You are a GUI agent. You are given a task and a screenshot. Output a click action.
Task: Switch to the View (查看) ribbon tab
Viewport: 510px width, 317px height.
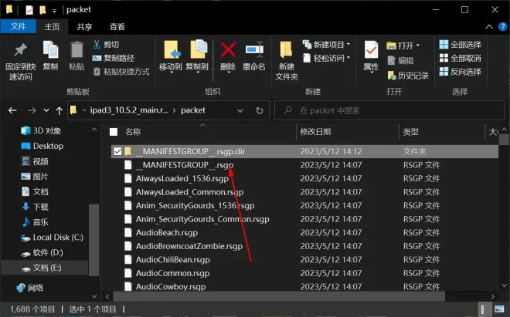[116, 27]
